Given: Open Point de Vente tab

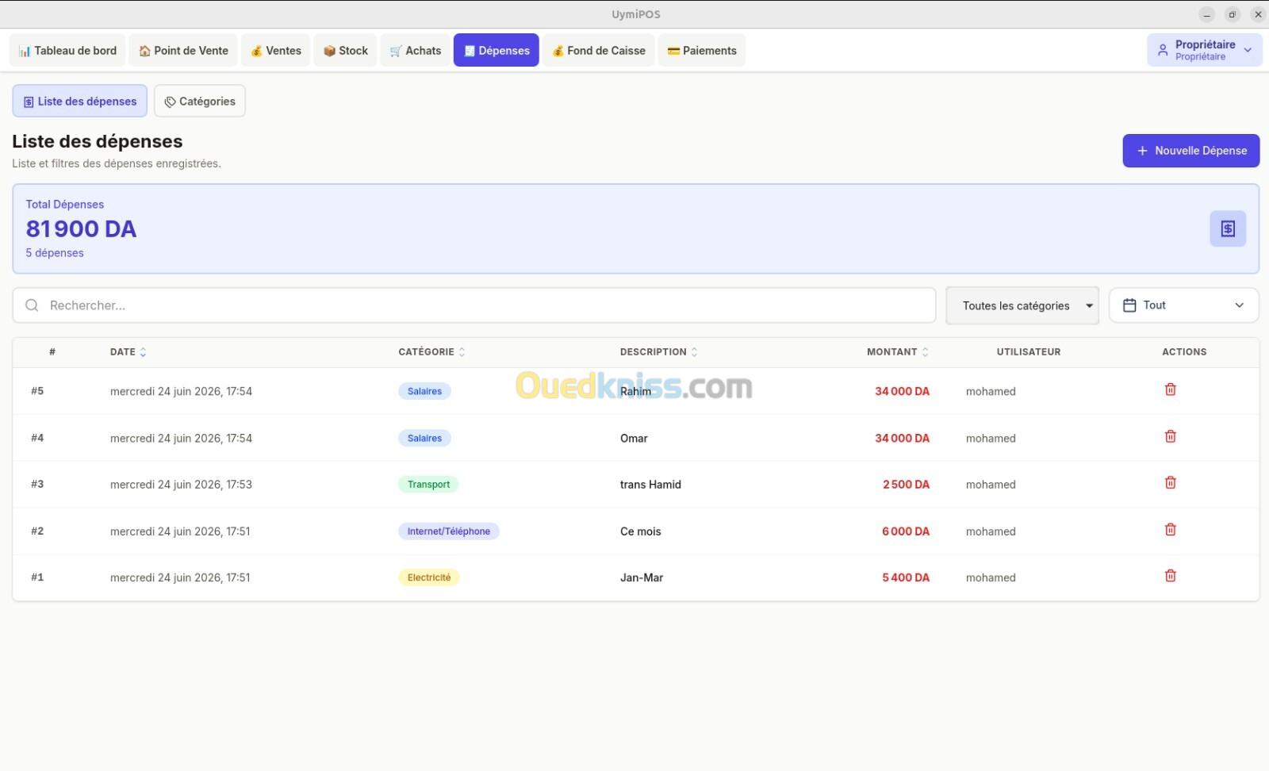Looking at the screenshot, I should click(183, 50).
